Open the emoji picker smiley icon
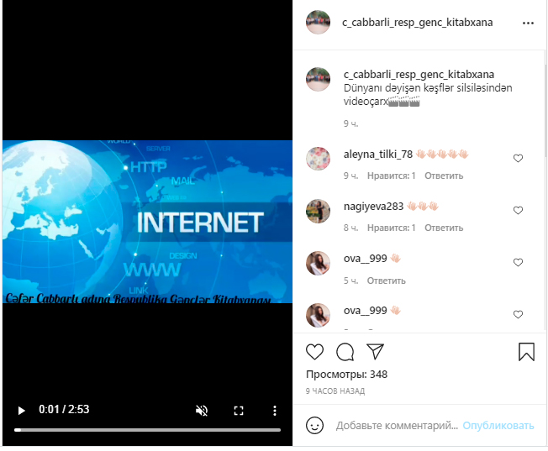Image resolution: width=548 pixels, height=451 pixels. pyautogui.click(x=314, y=426)
